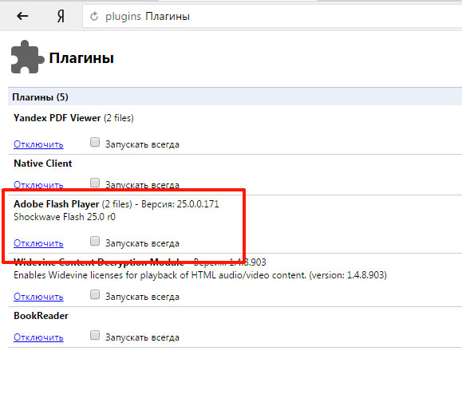The image size is (462, 402).
Task: Check 'Запускать всегда' for Native Client
Action: click(95, 183)
